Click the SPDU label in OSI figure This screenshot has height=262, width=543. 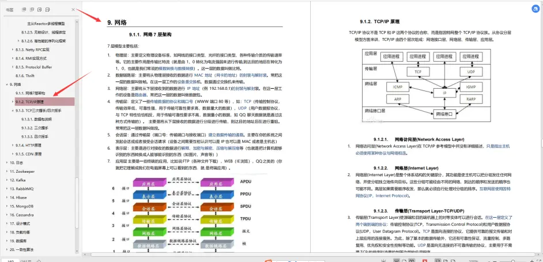[x=246, y=207]
